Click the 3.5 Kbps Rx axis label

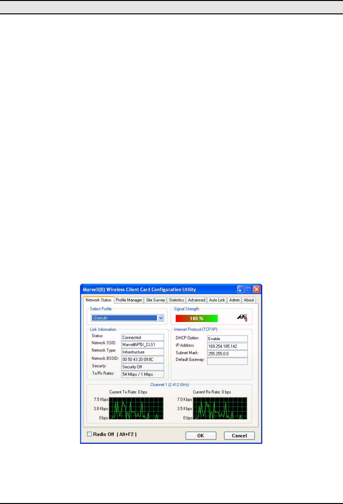(x=185, y=409)
